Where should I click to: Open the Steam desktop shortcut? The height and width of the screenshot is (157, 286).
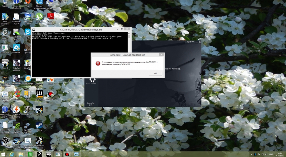click(39, 126)
